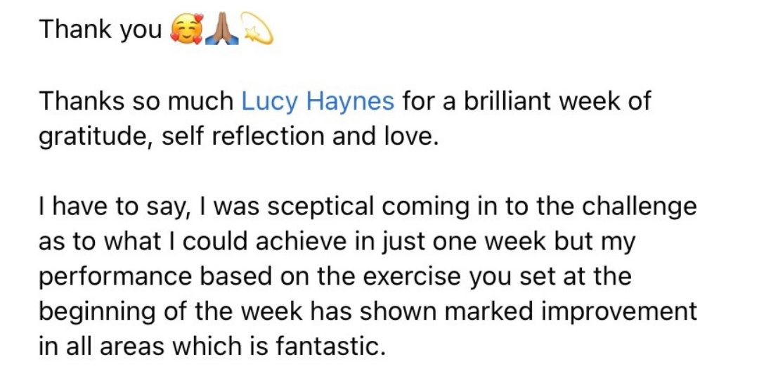The height and width of the screenshot is (376, 759).
Task: Click the folded hands emoji
Action: [221, 29]
